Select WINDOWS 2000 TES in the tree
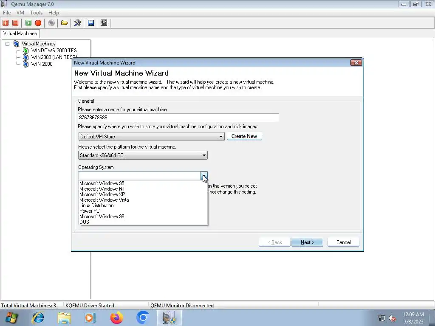The width and height of the screenshot is (435, 326). coord(54,51)
